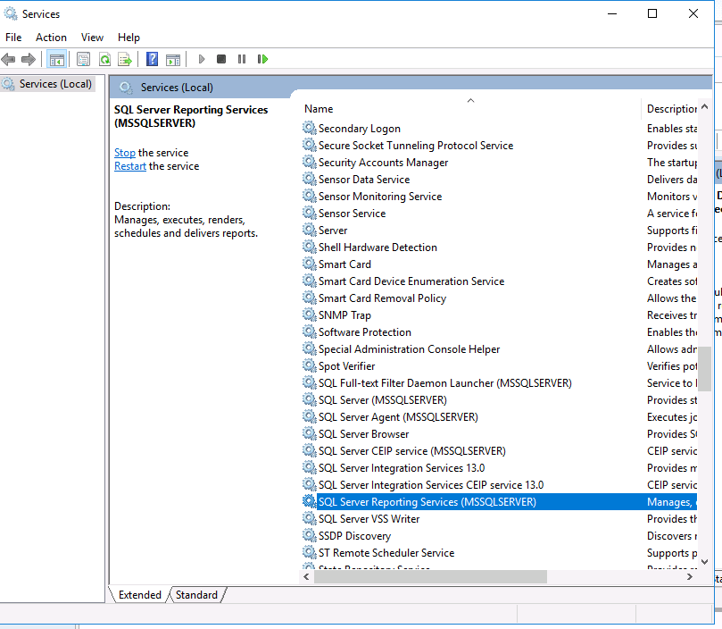The width and height of the screenshot is (722, 629).
Task: Open the View menu
Action: (x=92, y=38)
